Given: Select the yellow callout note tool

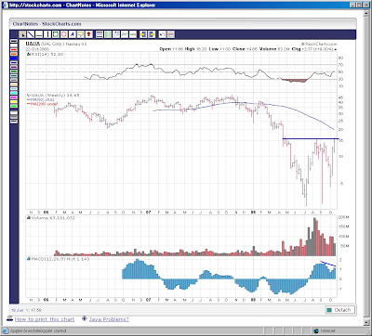Looking at the screenshot, I should (x=81, y=34).
